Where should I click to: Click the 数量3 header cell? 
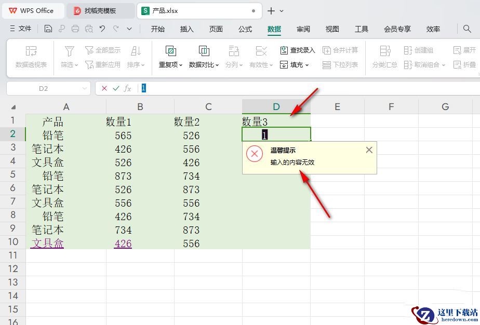tap(276, 121)
